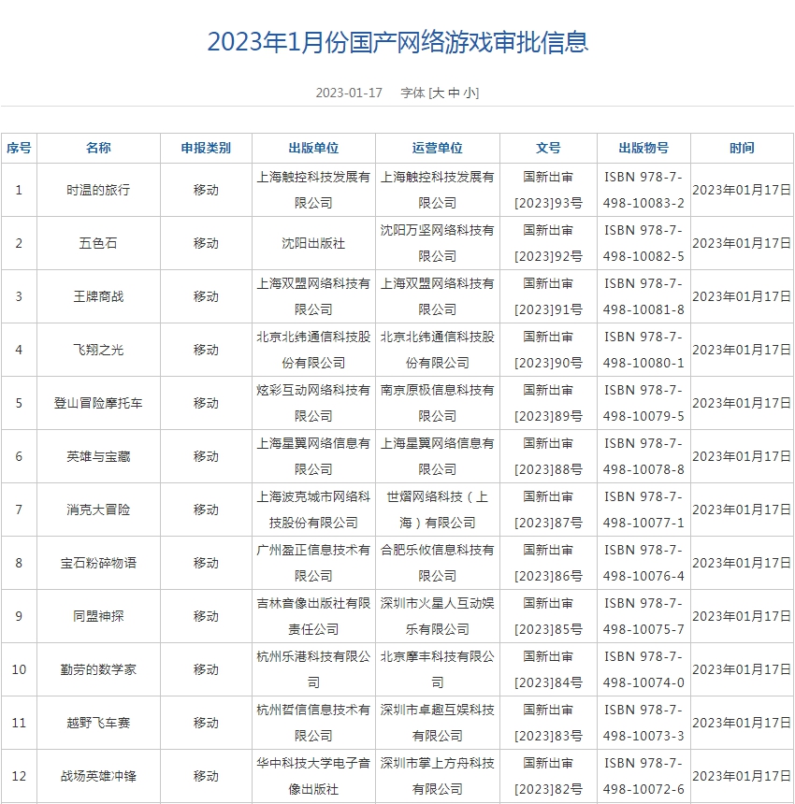Click operator 深圳市卓趣互娱科技有限公司

coord(438,724)
